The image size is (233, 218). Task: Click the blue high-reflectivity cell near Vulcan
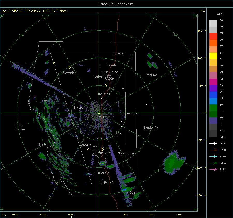pos(124,189)
